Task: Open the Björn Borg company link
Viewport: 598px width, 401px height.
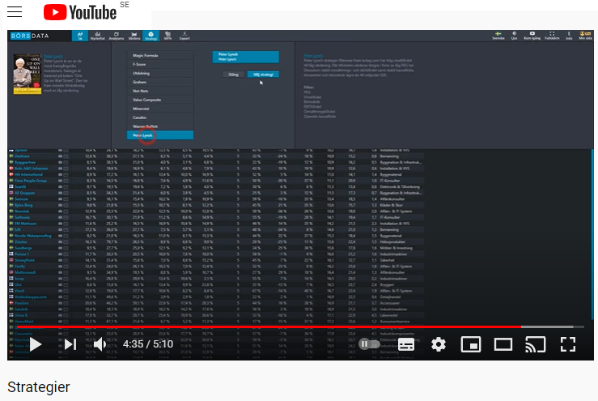Action: point(23,205)
